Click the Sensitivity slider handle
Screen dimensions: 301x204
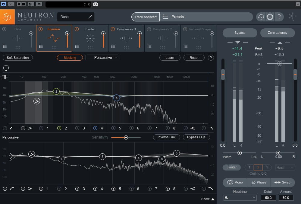pyautogui.click(x=126, y=138)
